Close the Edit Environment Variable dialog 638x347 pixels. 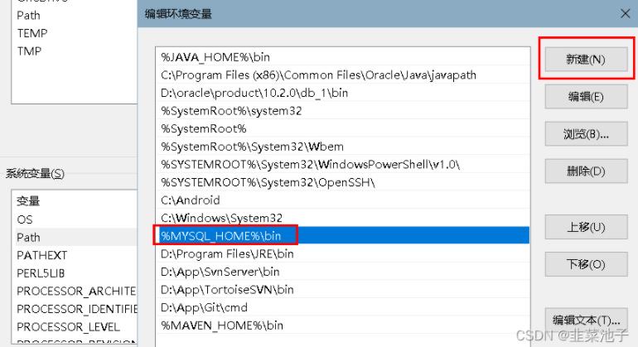pyautogui.click(x=625, y=13)
